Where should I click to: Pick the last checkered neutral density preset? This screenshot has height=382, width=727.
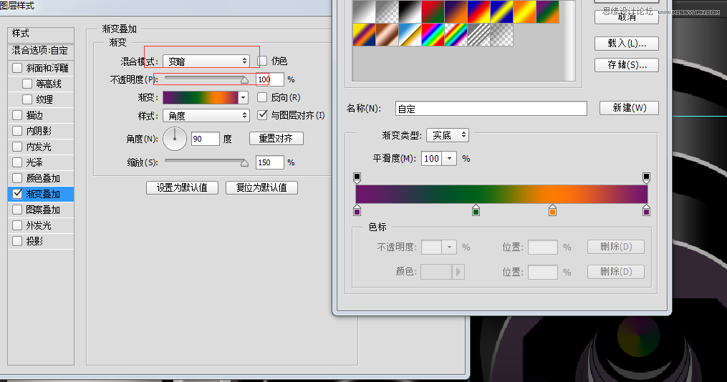(501, 35)
